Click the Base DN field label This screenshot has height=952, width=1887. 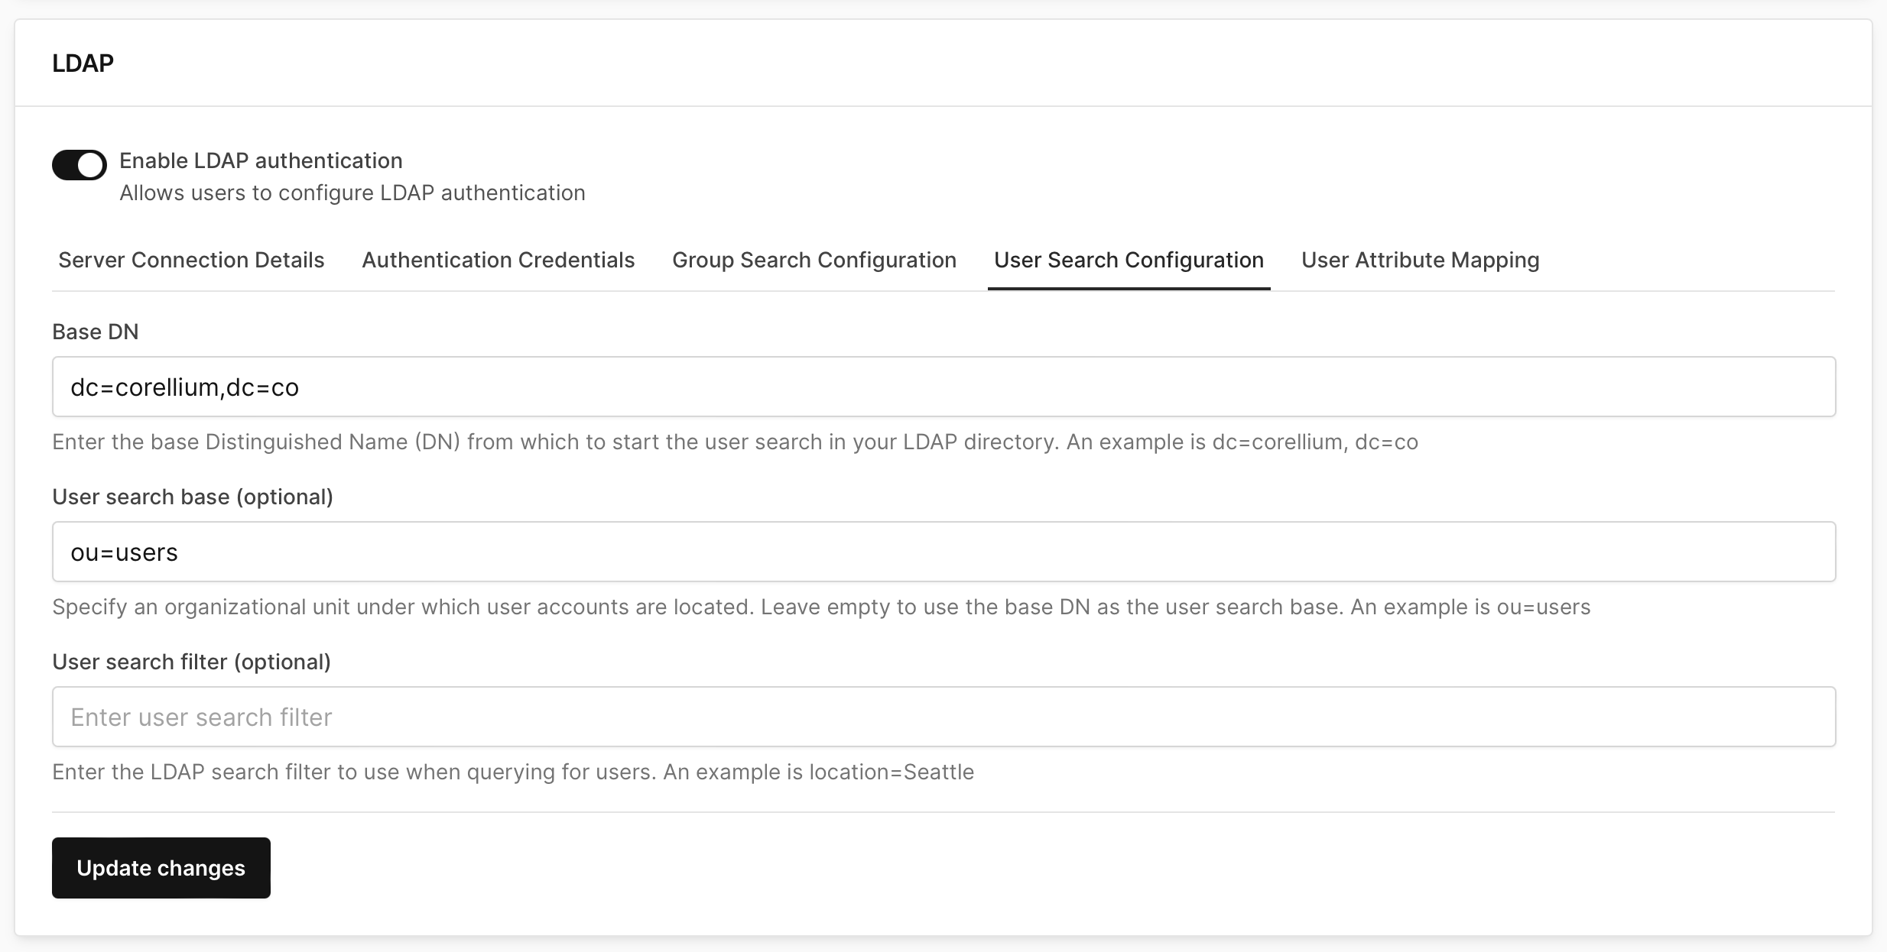(x=95, y=331)
